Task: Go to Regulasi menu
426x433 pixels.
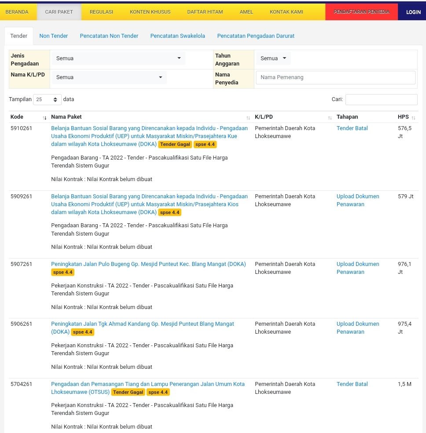Action: point(101,12)
